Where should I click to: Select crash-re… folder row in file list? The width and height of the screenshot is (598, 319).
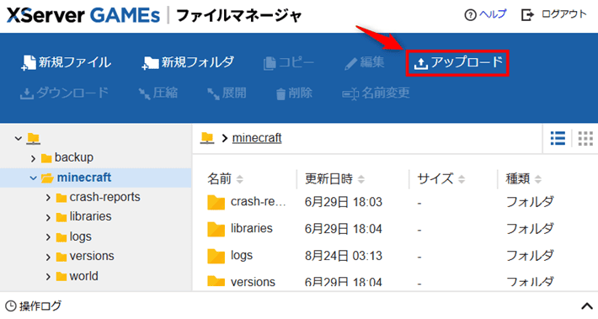[x=395, y=202]
